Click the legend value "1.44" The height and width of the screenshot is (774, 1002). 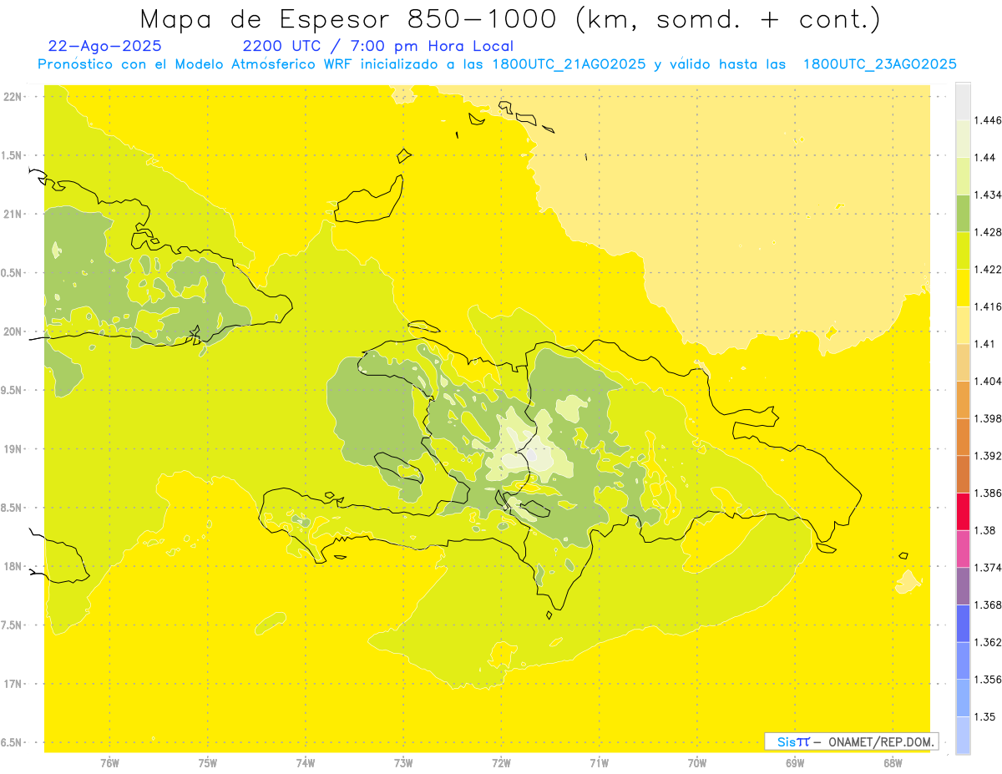985,158
